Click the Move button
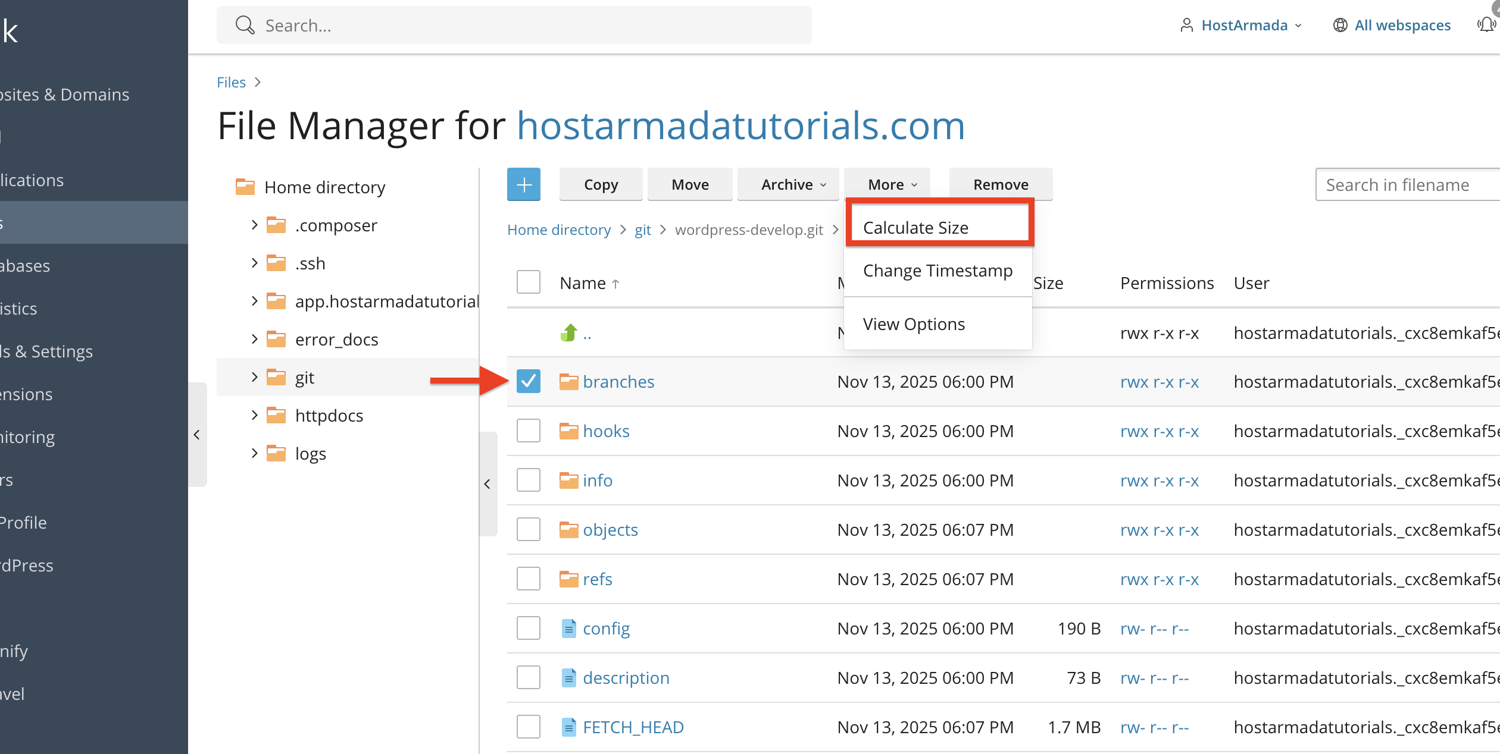This screenshot has width=1500, height=754. point(690,184)
